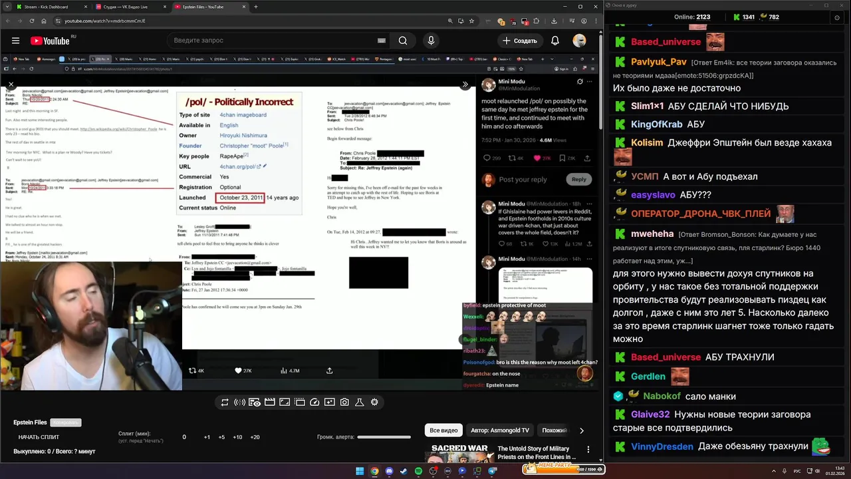Take a screenshot with the camera icon
Viewport: 851px width, 479px height.
[x=344, y=402]
